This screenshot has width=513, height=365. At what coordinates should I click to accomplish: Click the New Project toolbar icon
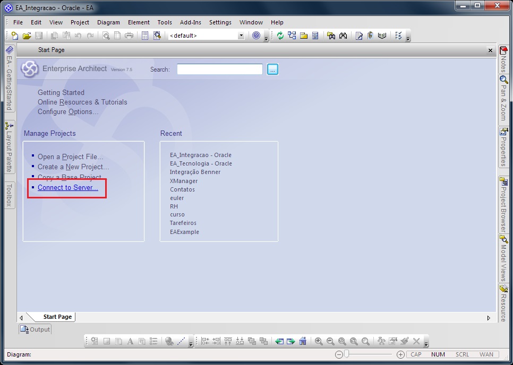(14, 36)
